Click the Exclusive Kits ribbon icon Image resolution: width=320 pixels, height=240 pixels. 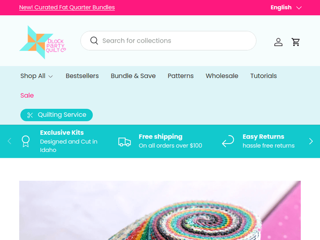click(26, 141)
